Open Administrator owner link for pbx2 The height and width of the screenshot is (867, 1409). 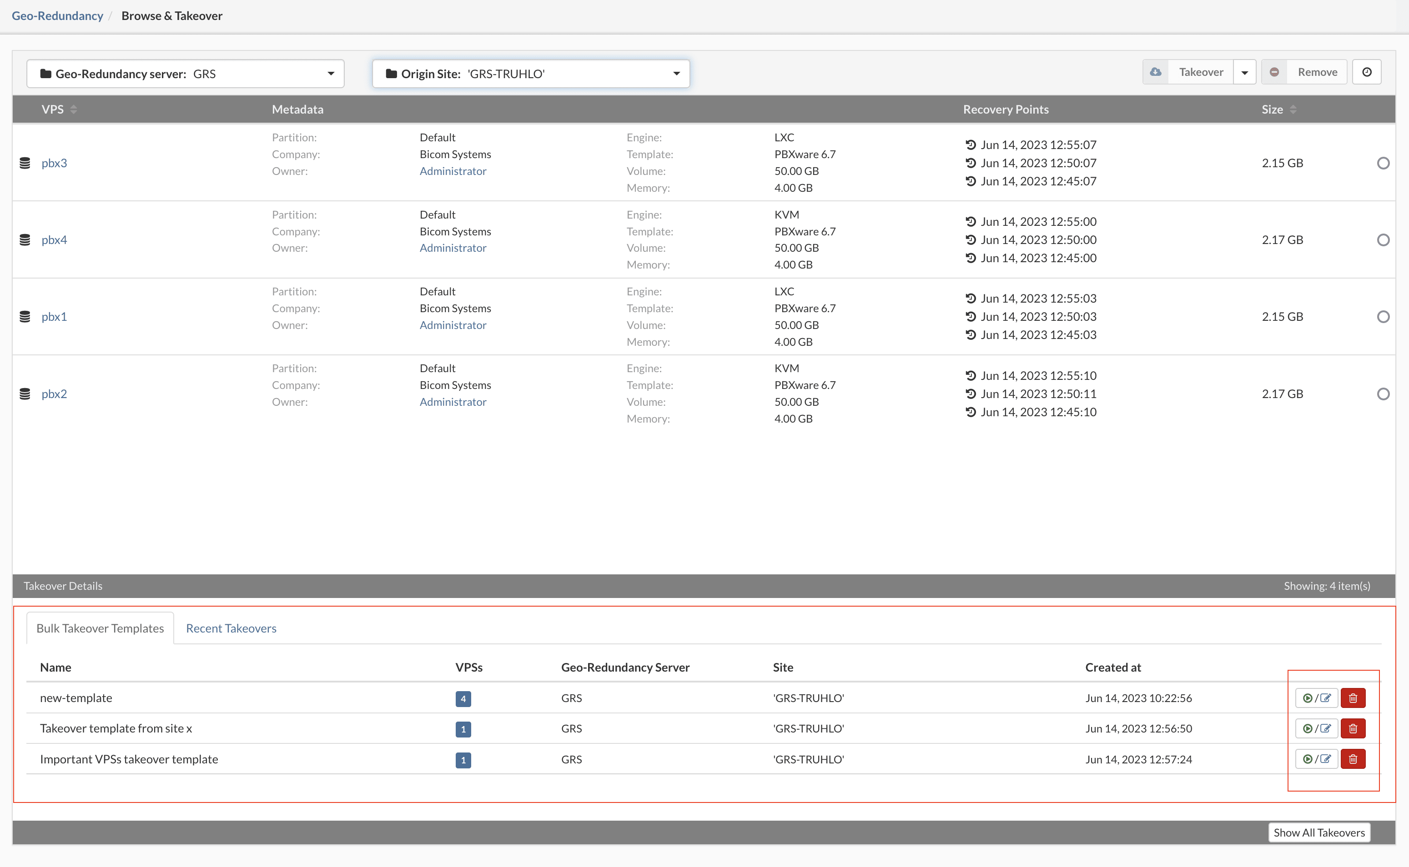[453, 402]
